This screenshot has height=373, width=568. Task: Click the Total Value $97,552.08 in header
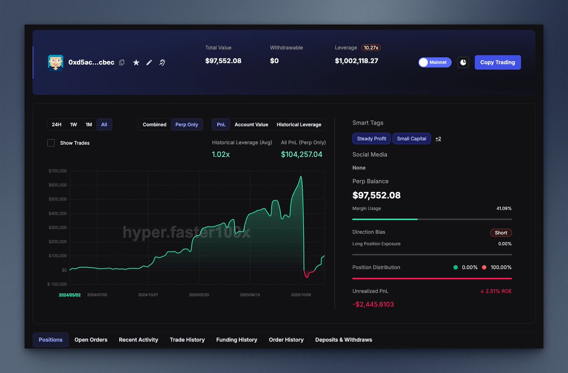223,61
